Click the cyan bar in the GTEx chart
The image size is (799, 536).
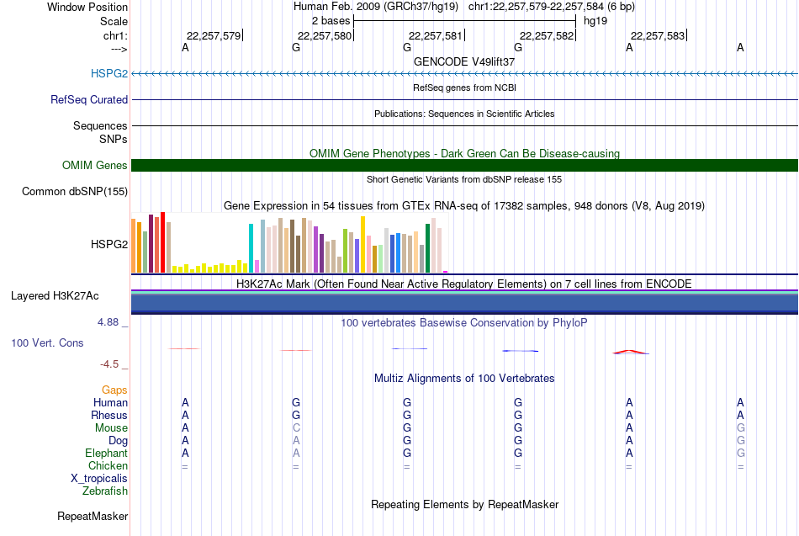[x=251, y=248]
